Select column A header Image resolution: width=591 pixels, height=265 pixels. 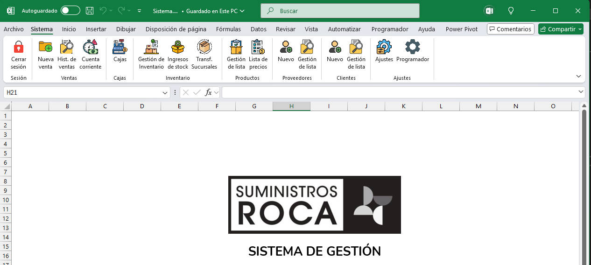(30, 106)
